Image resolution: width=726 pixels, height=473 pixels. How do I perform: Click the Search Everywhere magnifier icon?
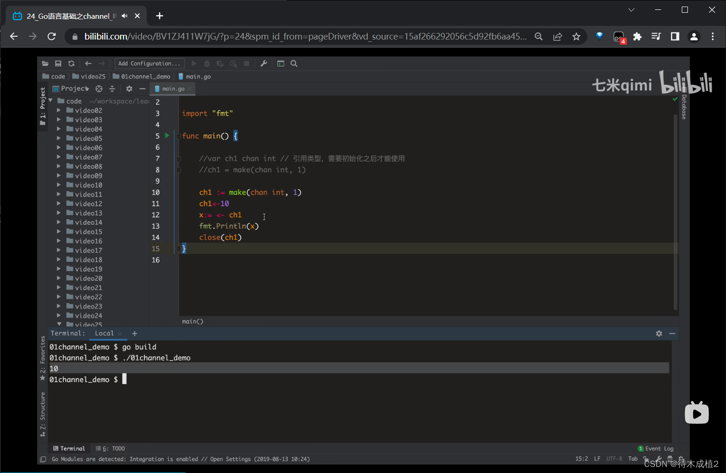point(294,64)
